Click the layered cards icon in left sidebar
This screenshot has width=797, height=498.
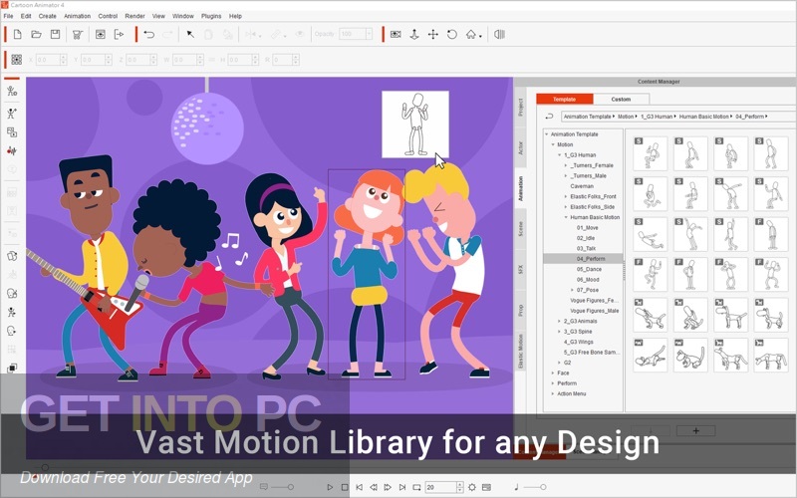(x=12, y=256)
